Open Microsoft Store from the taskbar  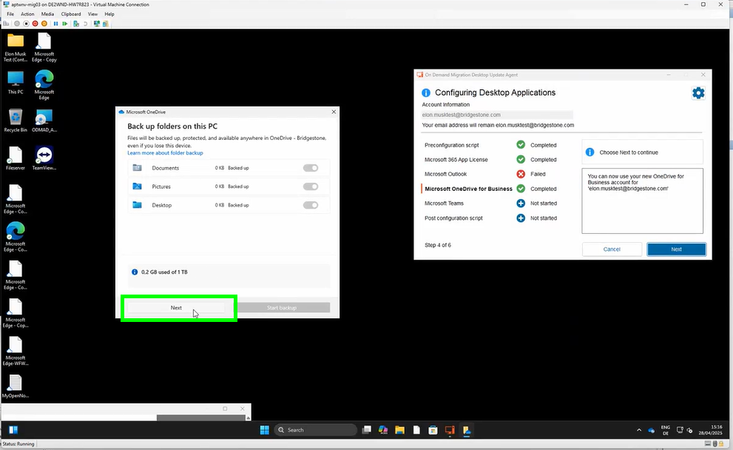tap(433, 430)
